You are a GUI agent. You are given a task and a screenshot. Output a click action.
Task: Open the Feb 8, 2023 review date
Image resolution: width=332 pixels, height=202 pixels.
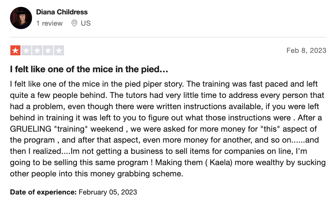[x=306, y=50]
